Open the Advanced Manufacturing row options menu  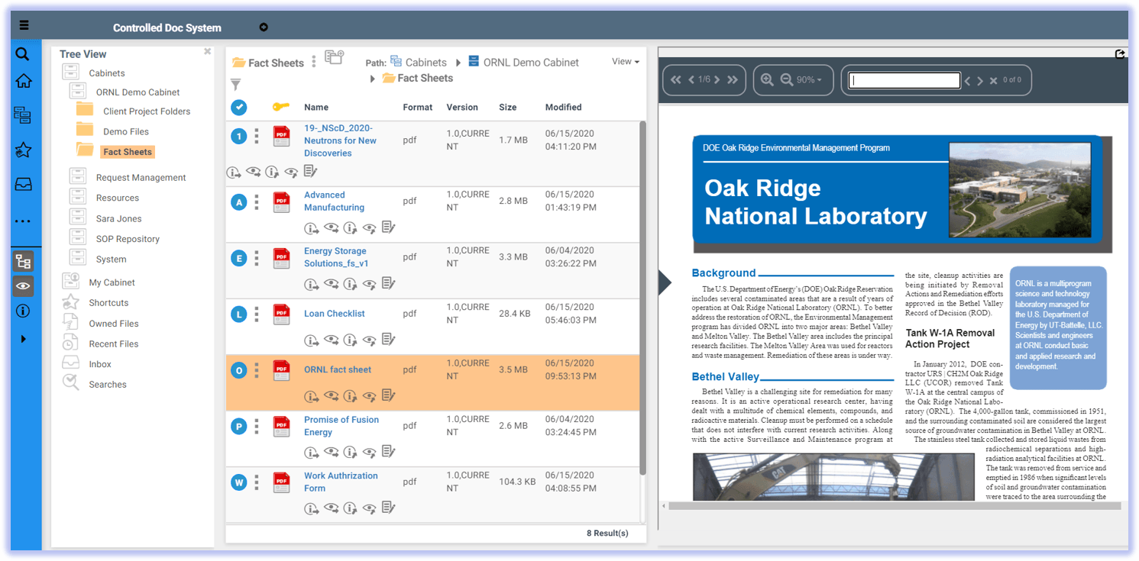click(x=257, y=202)
